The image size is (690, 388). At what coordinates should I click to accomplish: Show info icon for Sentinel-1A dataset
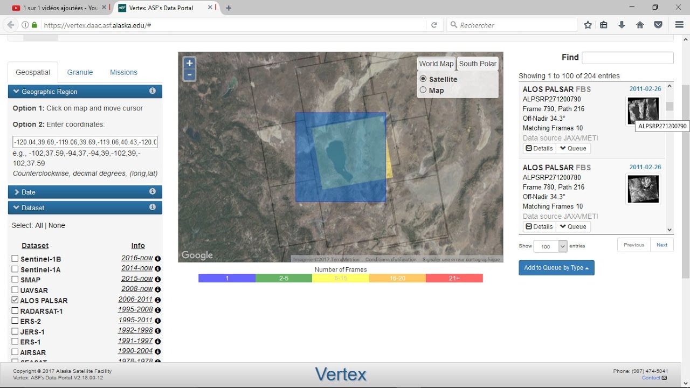pos(158,269)
